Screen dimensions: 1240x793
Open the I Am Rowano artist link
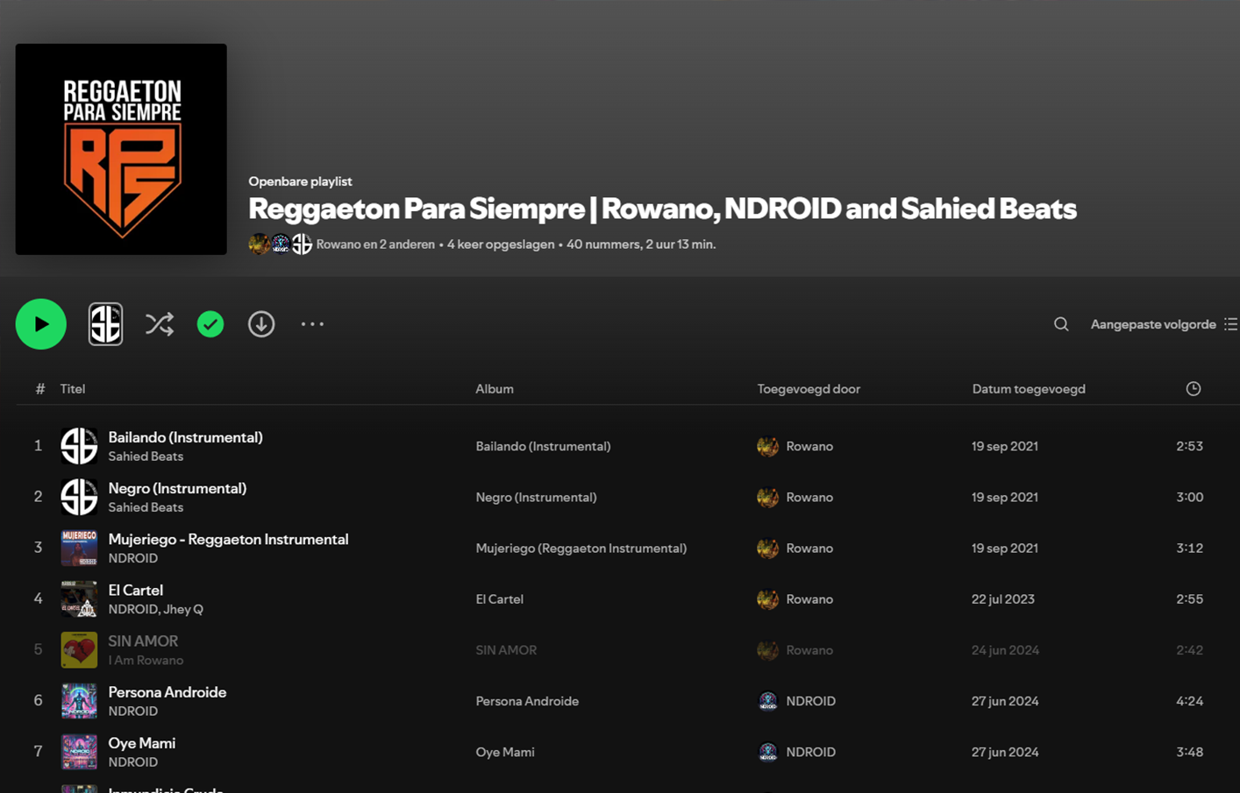pos(146,660)
